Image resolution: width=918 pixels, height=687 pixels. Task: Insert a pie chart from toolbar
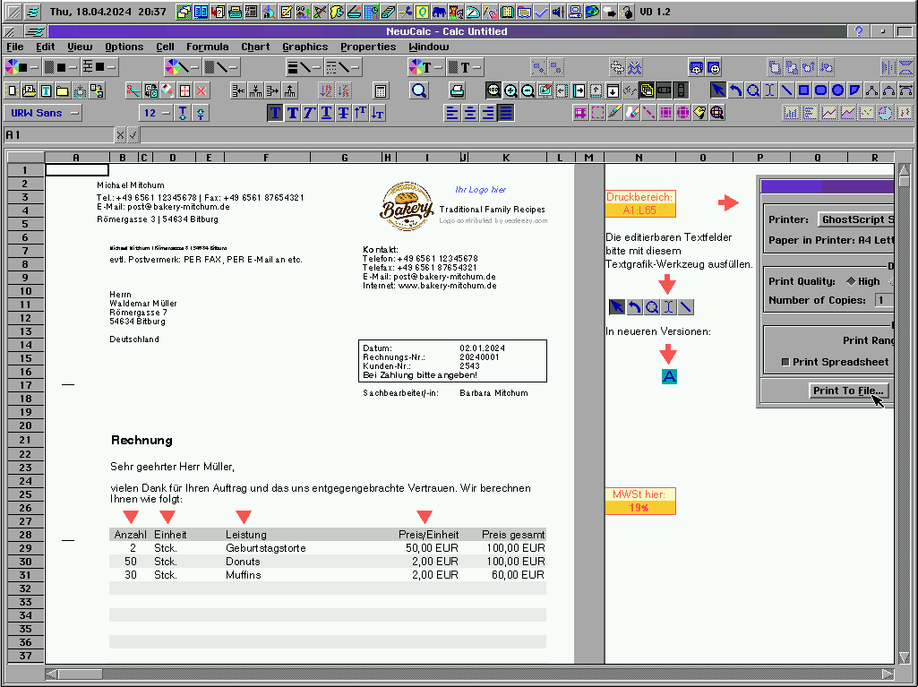click(884, 113)
